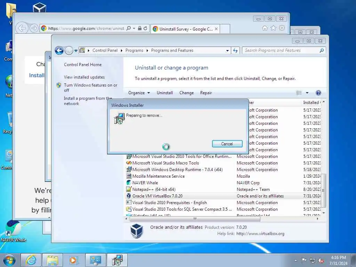This screenshot has width=356, height=267.
Task: Open the NAVER Whale desktop shortcut
Action: 13,231
